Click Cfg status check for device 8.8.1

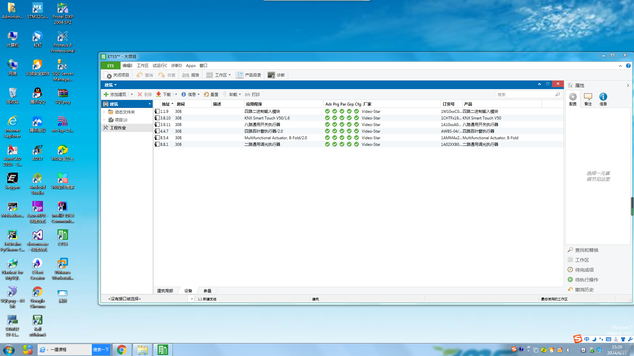click(356, 145)
